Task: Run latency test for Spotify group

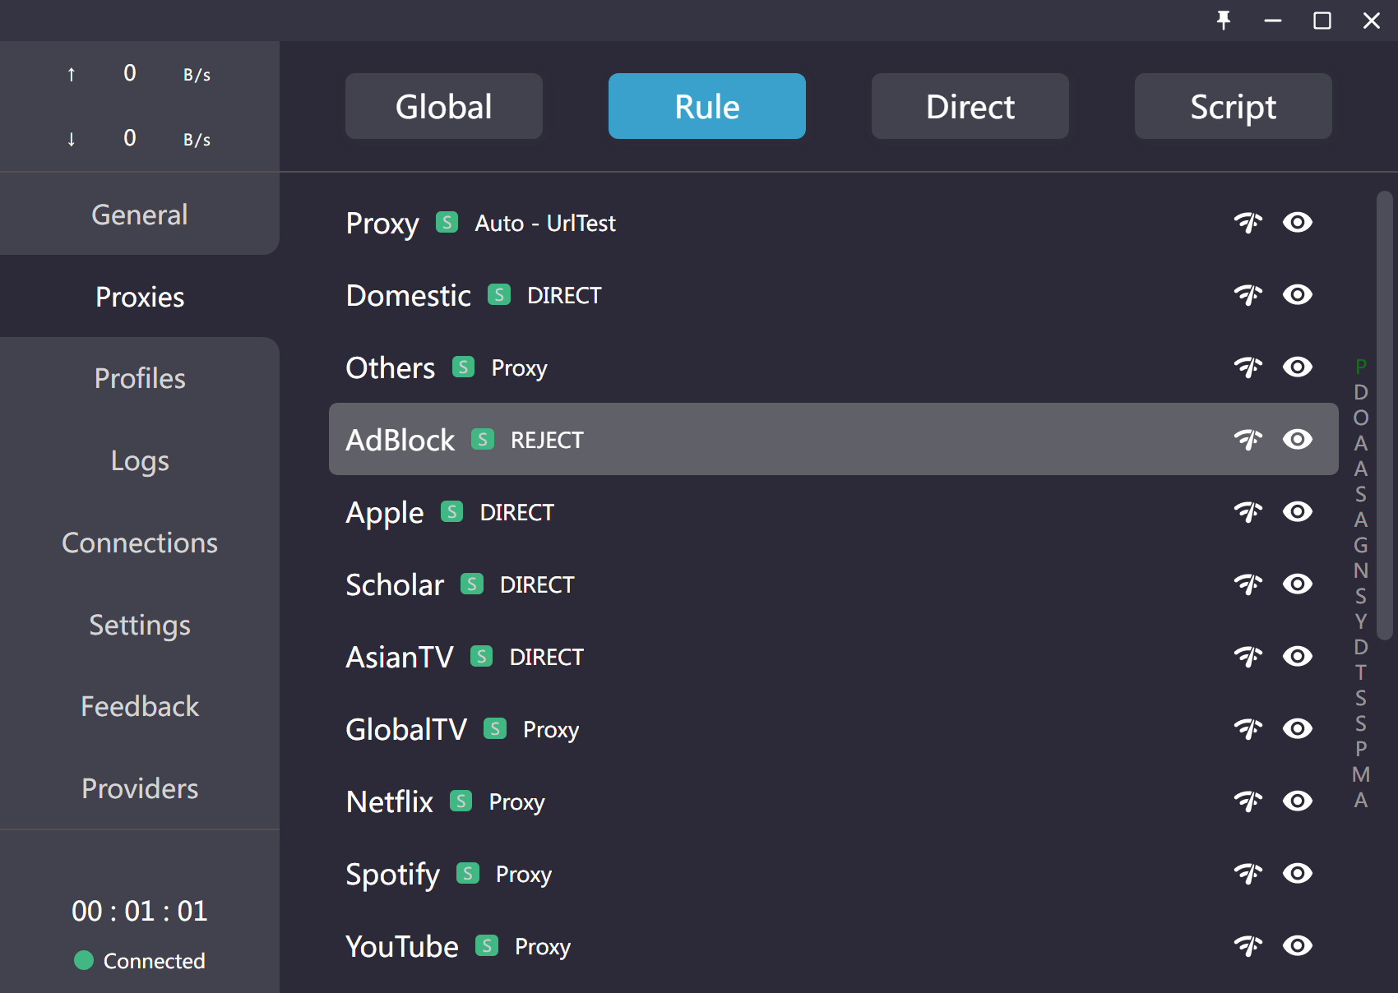Action: tap(1248, 874)
